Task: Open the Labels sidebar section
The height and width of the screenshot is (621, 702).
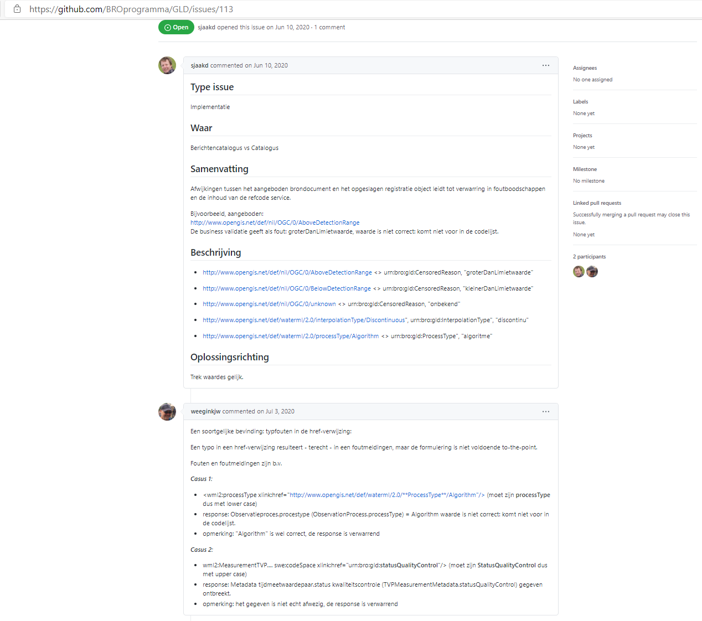Action: (x=580, y=102)
